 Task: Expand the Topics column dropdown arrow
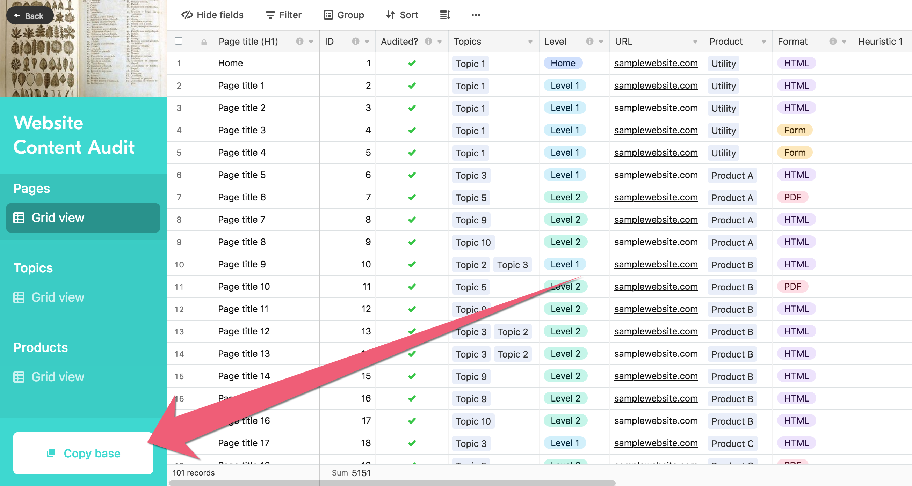pos(530,42)
